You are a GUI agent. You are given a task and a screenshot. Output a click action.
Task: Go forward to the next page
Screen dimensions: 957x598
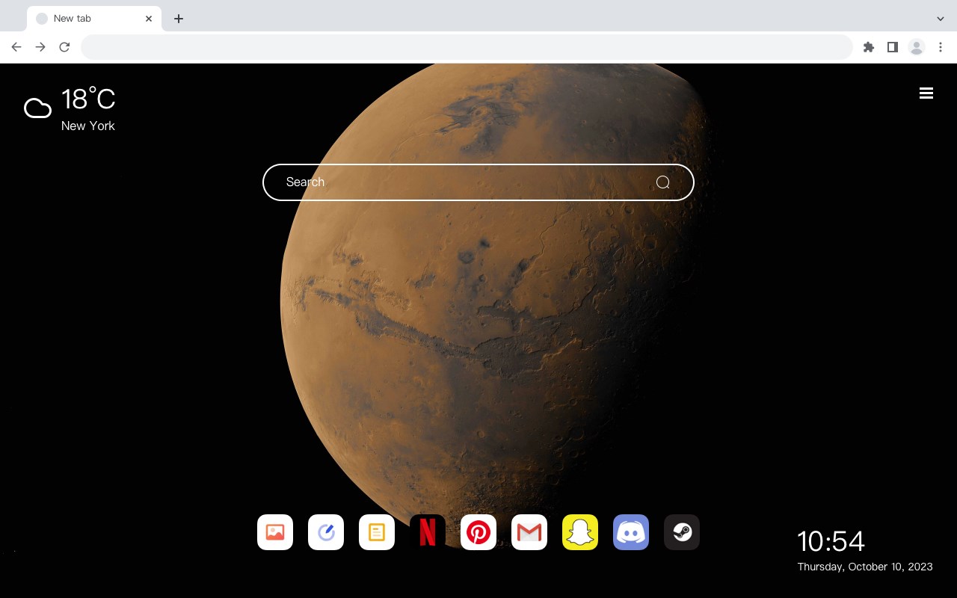[40, 47]
